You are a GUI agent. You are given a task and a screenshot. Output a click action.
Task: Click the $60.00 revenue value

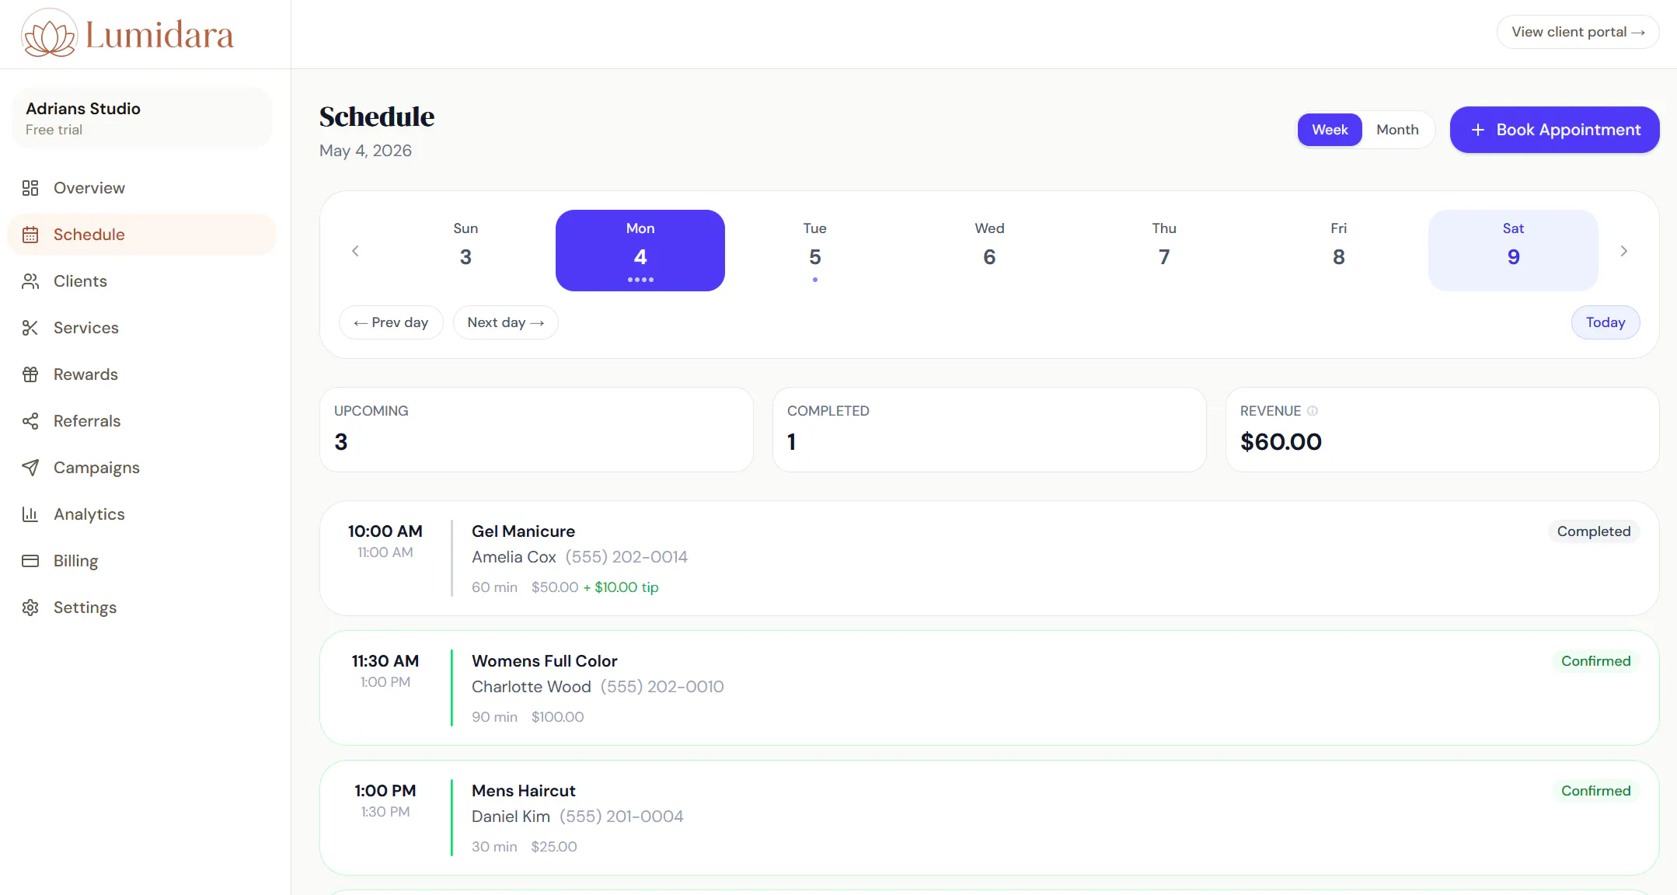(x=1281, y=442)
